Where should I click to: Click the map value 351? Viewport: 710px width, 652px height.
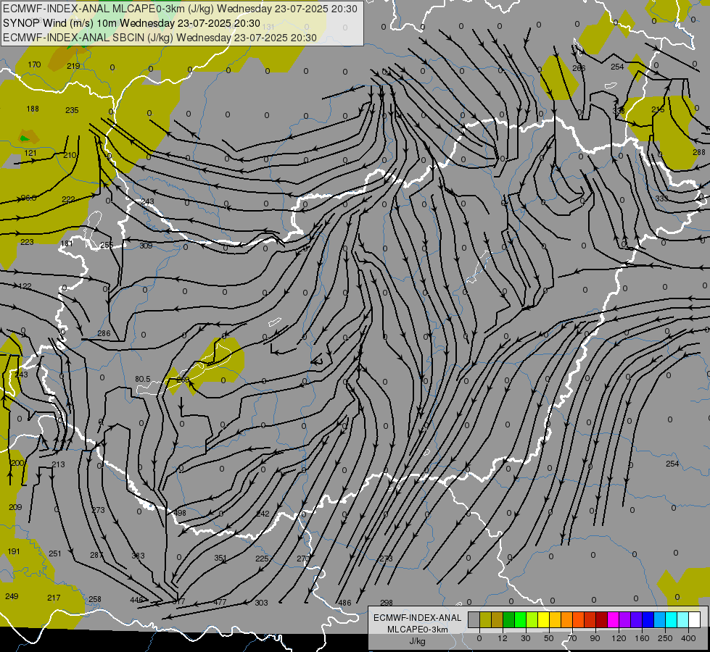tap(220, 558)
